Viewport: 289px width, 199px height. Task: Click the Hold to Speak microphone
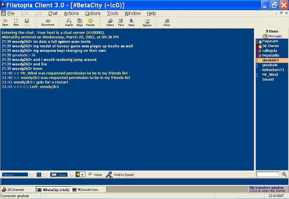(x=108, y=175)
